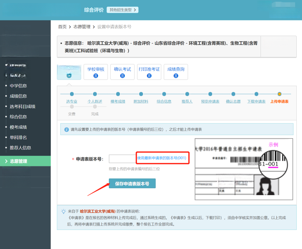Viewport: 302px width, 249px height.
Task: Click the lightbulb icon in instructions box
Action: [x=63, y=212]
